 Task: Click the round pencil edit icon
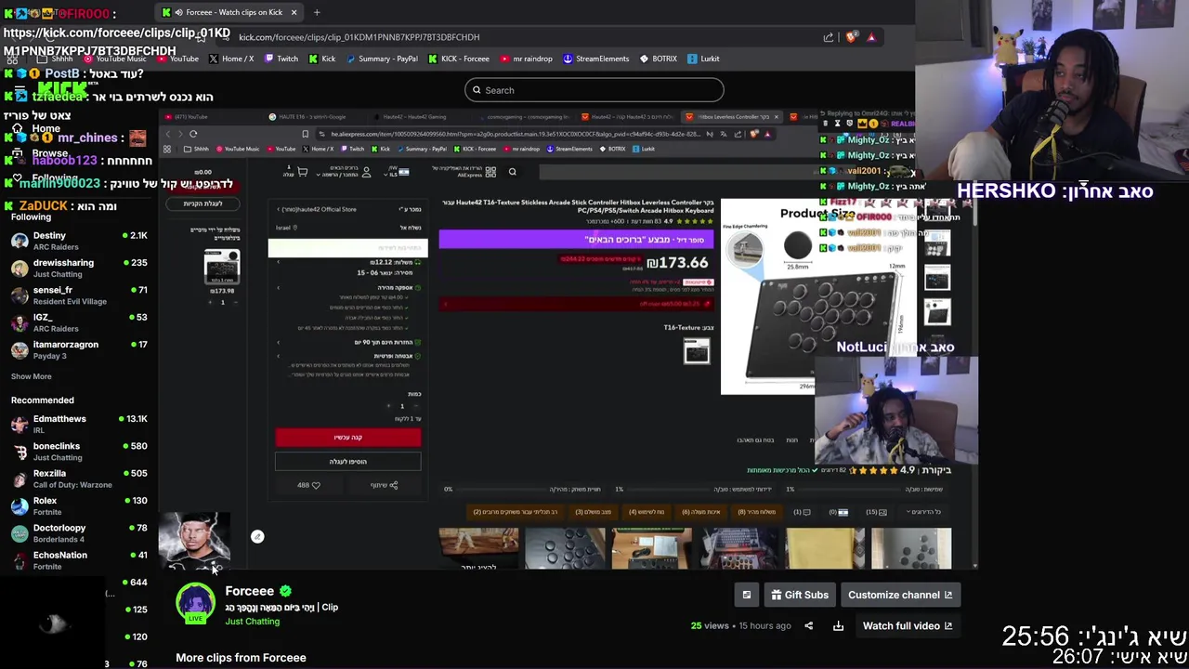click(257, 536)
